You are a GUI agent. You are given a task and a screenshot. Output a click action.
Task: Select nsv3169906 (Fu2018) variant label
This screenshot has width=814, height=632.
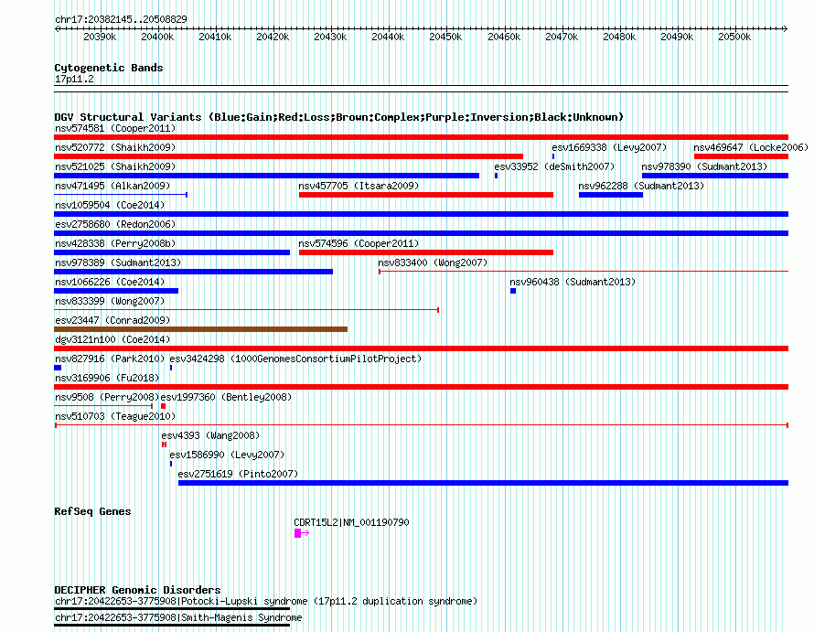click(x=106, y=378)
